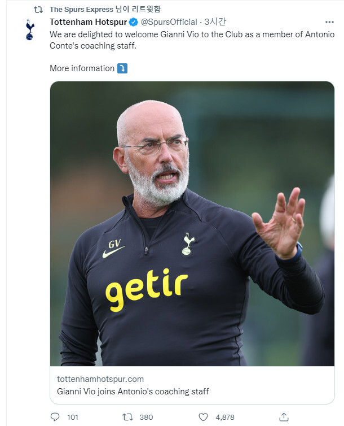Click the arrow emoji after More information
The image size is (344, 426).
122,68
